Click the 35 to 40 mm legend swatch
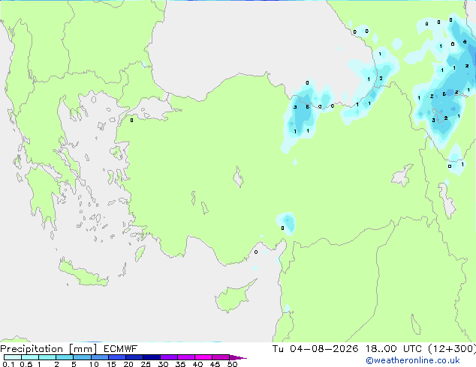This screenshot has width=476, height=367. (185, 357)
